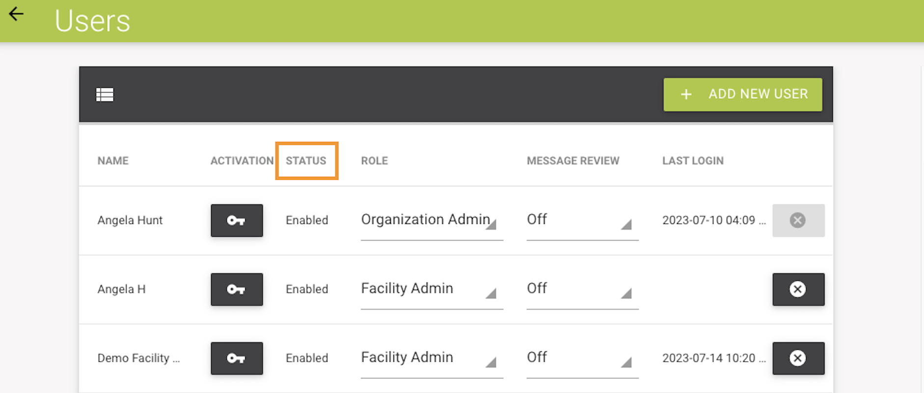This screenshot has height=393, width=924.
Task: Click Demo Facility user's Enabled status
Action: 307,358
